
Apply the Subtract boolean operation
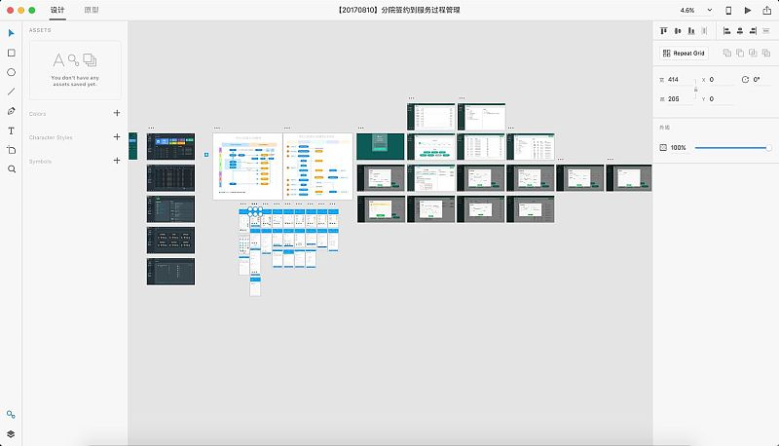(740, 54)
